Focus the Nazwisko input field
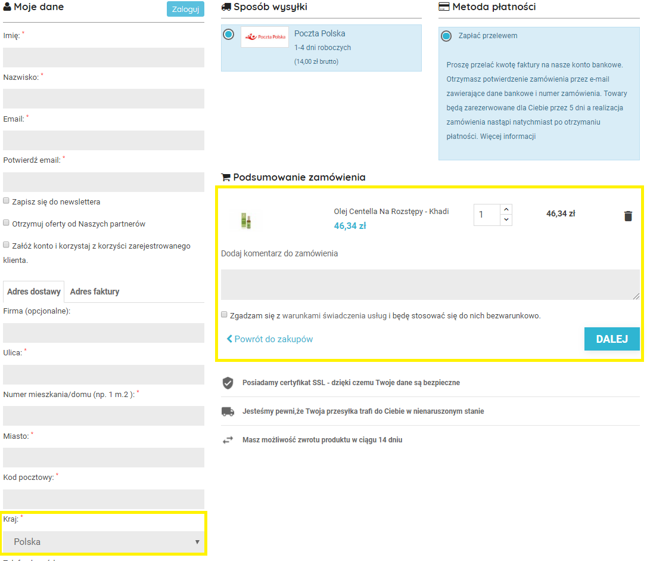This screenshot has width=647, height=561. pyautogui.click(x=104, y=98)
